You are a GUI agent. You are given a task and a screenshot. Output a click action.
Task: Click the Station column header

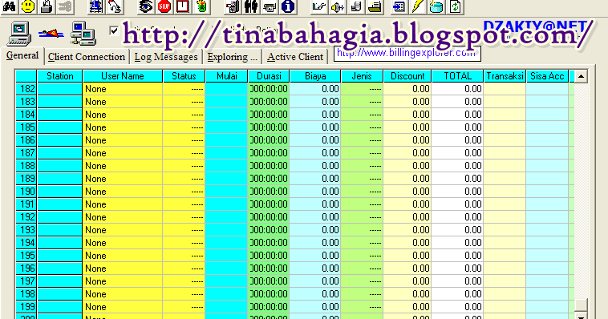point(59,76)
